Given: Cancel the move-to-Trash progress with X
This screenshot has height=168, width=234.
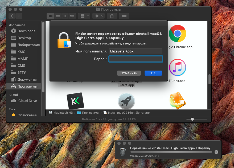Looking at the screenshot, I should 216,152.
